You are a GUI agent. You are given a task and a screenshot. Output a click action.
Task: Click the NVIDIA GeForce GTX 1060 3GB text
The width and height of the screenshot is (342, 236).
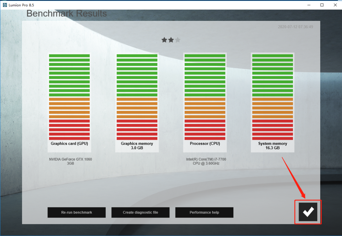[70, 161]
